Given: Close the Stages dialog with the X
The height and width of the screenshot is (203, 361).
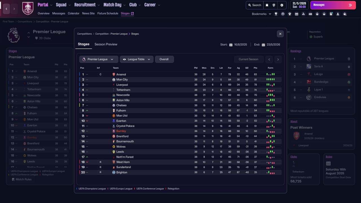Looking at the screenshot, I should pyautogui.click(x=280, y=34).
